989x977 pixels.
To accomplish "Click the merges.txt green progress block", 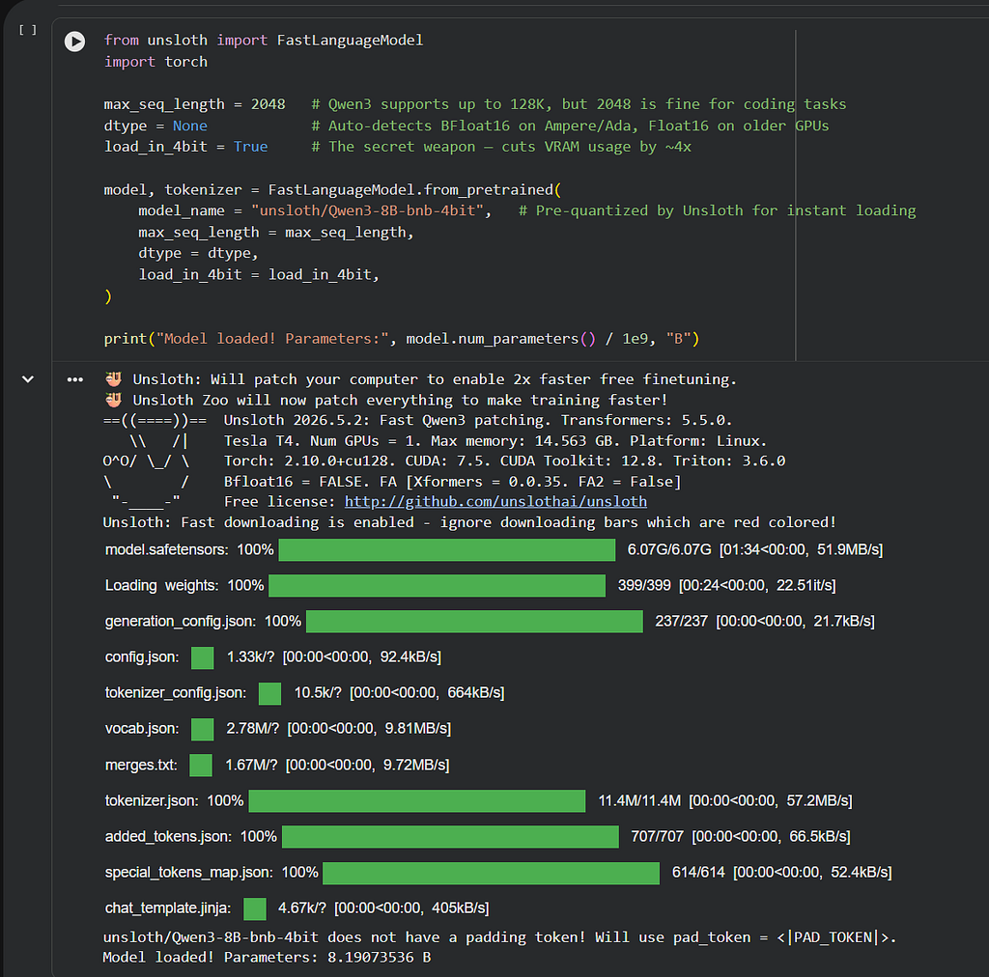I will click(x=201, y=766).
